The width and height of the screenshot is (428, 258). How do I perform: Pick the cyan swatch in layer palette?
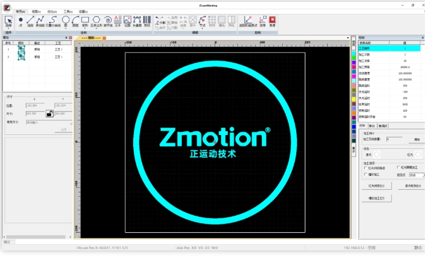[x=354, y=53]
